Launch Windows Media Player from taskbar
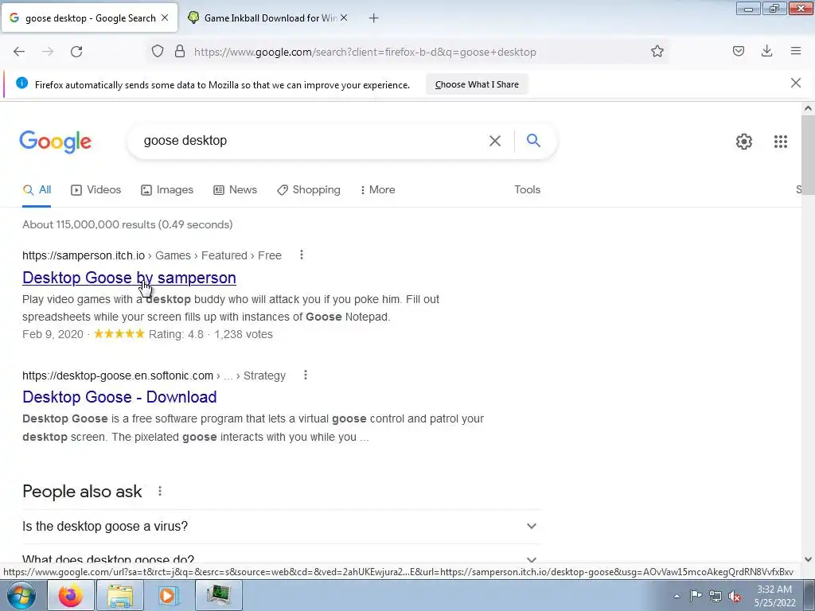Viewport: 815px width, 611px height. (x=168, y=595)
